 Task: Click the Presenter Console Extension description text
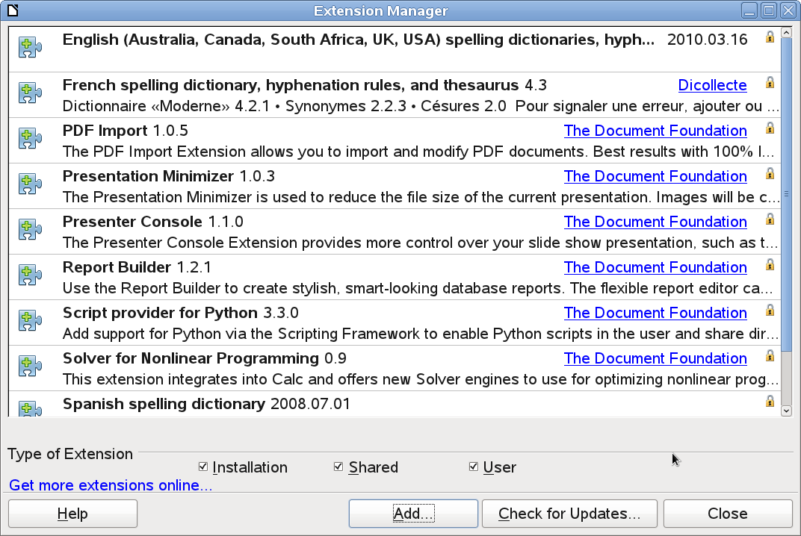point(420,243)
